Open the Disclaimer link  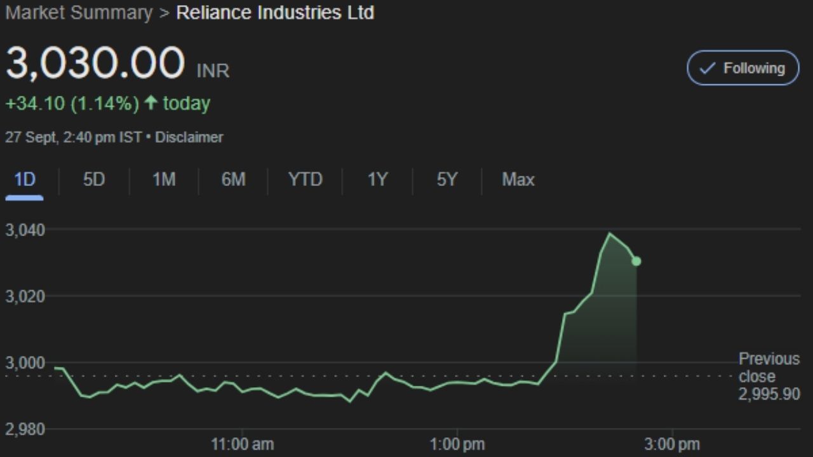189,137
